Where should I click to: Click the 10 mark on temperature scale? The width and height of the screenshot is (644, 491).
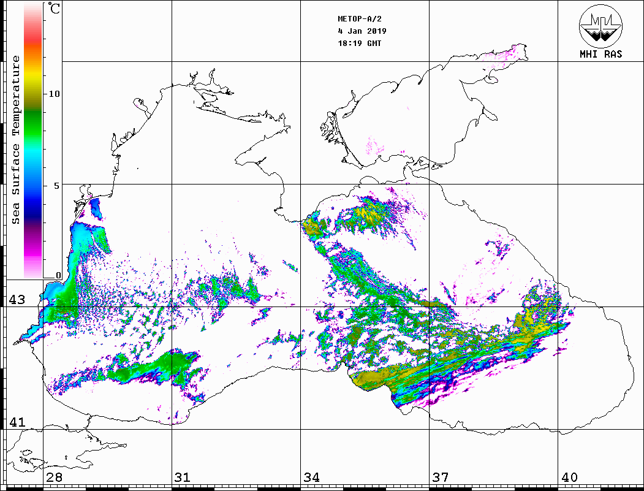coord(54,94)
